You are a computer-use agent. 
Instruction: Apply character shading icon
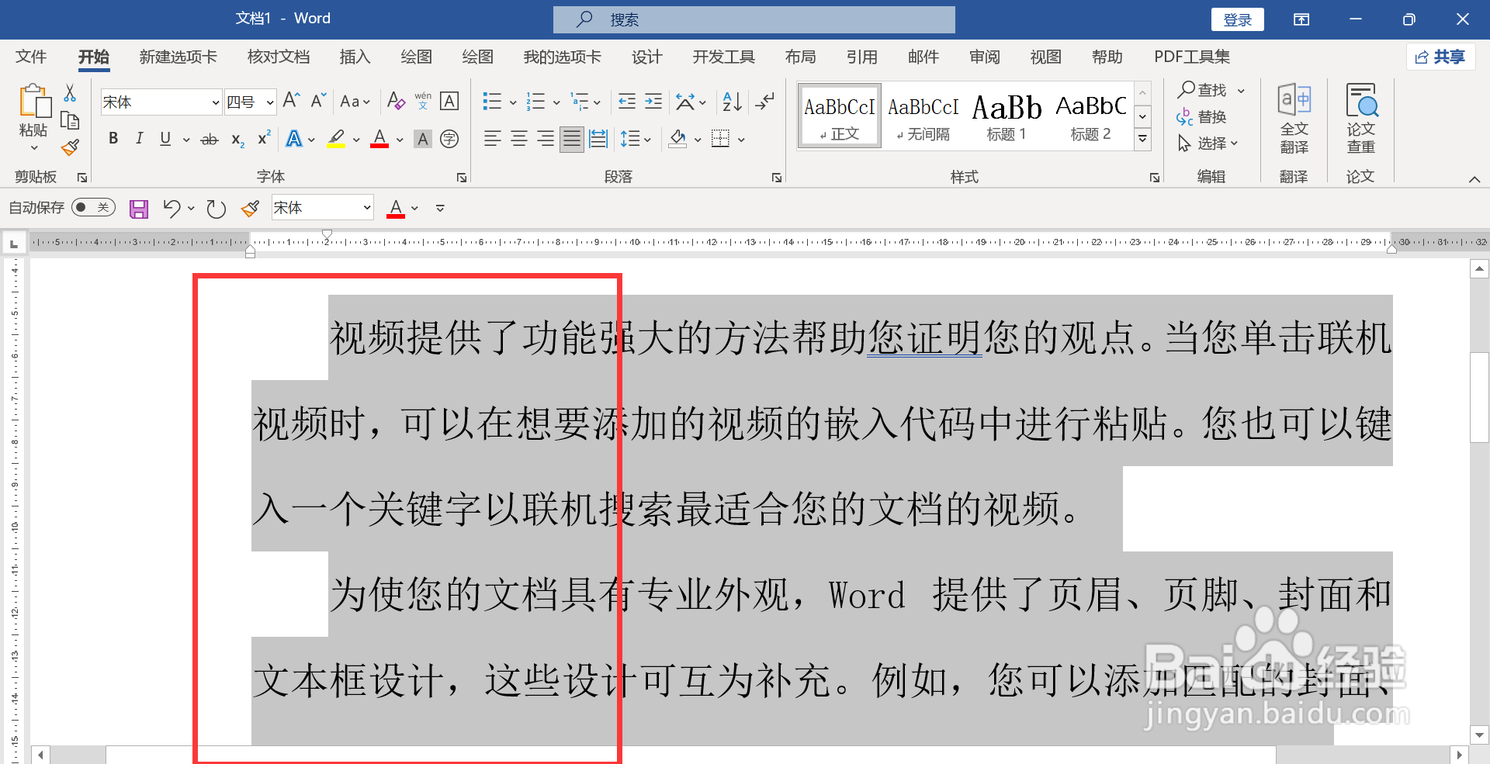423,139
